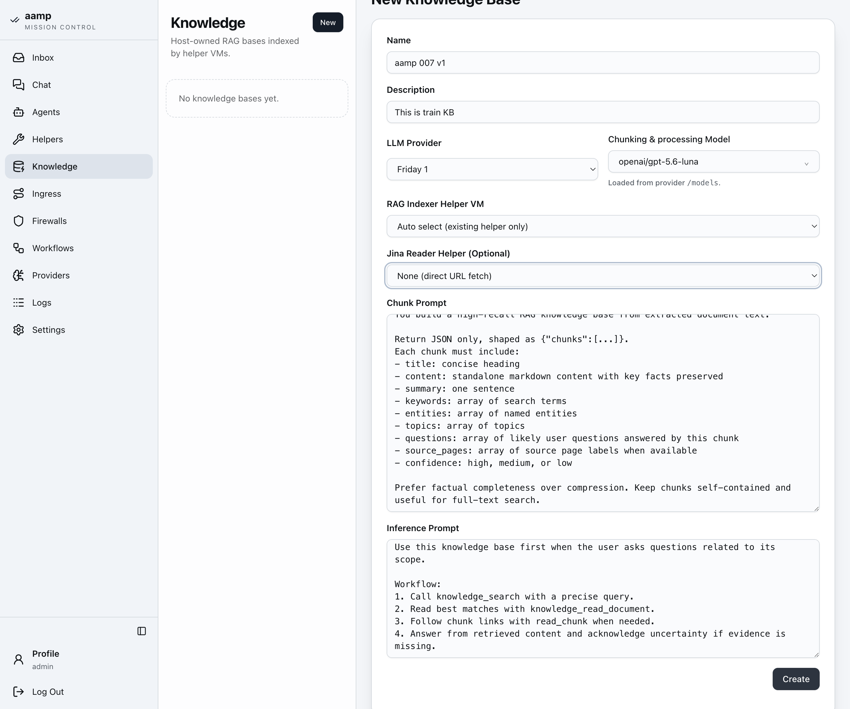Viewport: 850px width, 709px height.
Task: Open Workflows label in sidebar
Action: (53, 248)
